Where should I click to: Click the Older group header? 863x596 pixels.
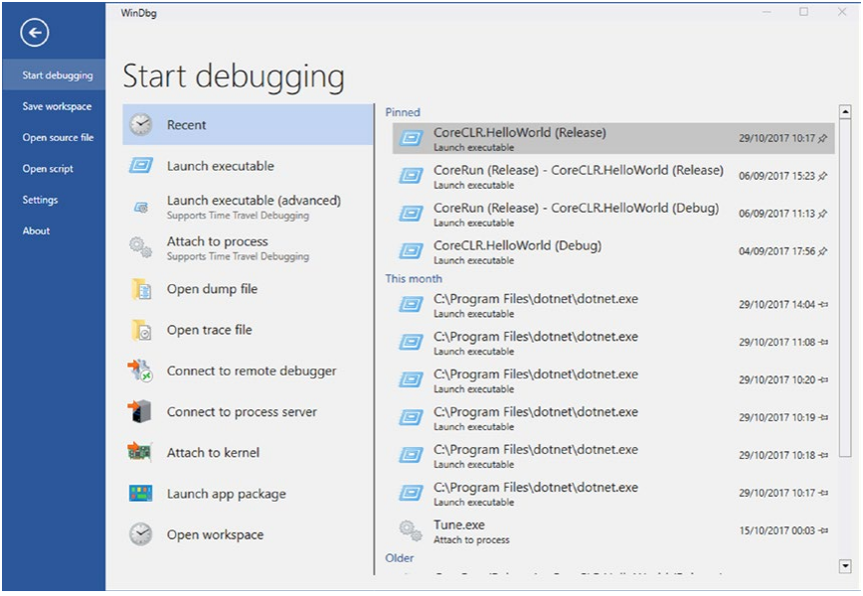click(399, 558)
